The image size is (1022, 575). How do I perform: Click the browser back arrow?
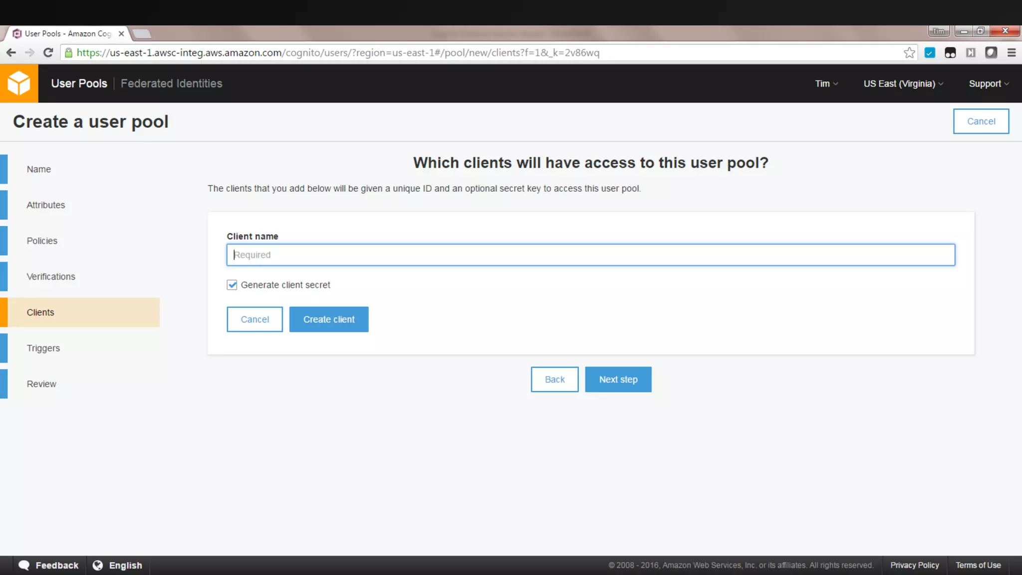(11, 53)
